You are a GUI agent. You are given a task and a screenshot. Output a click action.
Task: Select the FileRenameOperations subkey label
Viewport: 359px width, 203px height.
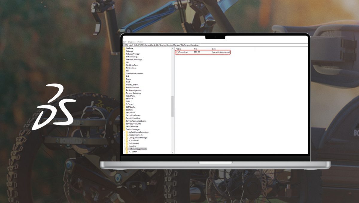click(x=138, y=149)
